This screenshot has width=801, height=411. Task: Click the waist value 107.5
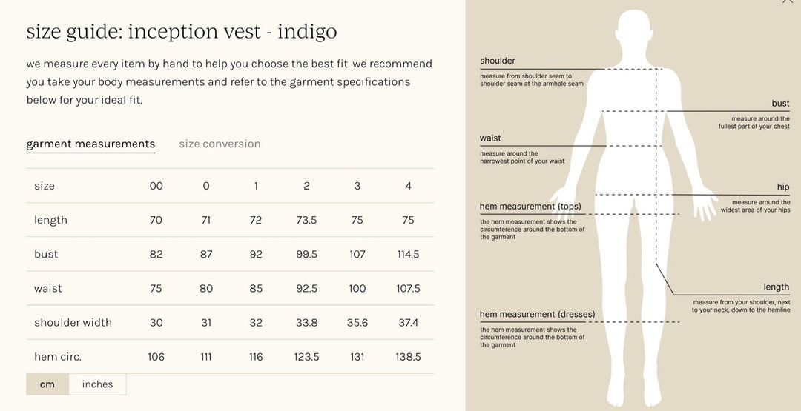pyautogui.click(x=408, y=289)
